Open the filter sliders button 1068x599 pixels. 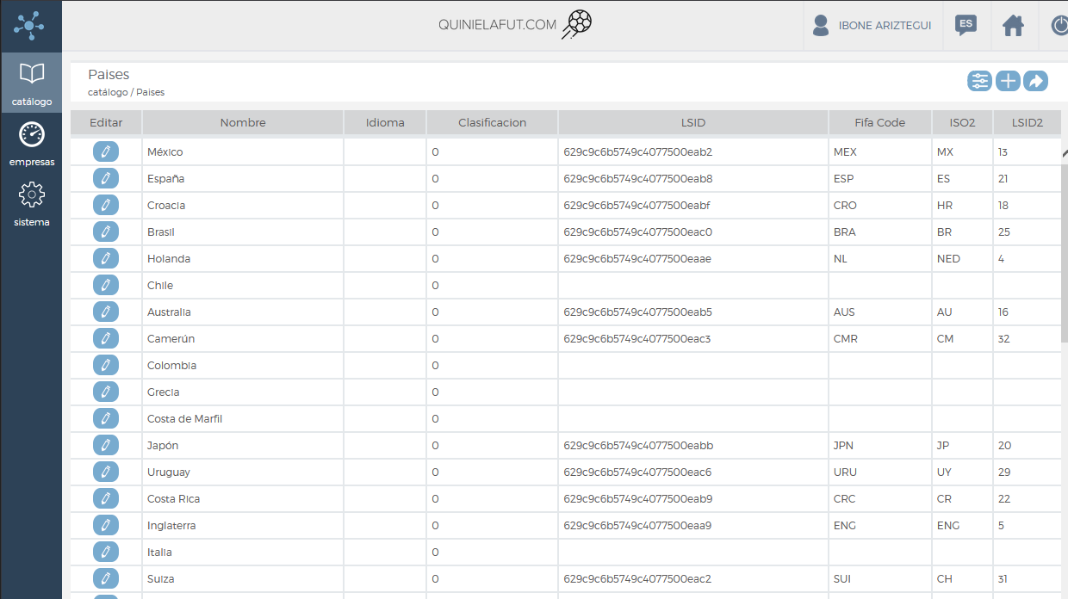(979, 81)
